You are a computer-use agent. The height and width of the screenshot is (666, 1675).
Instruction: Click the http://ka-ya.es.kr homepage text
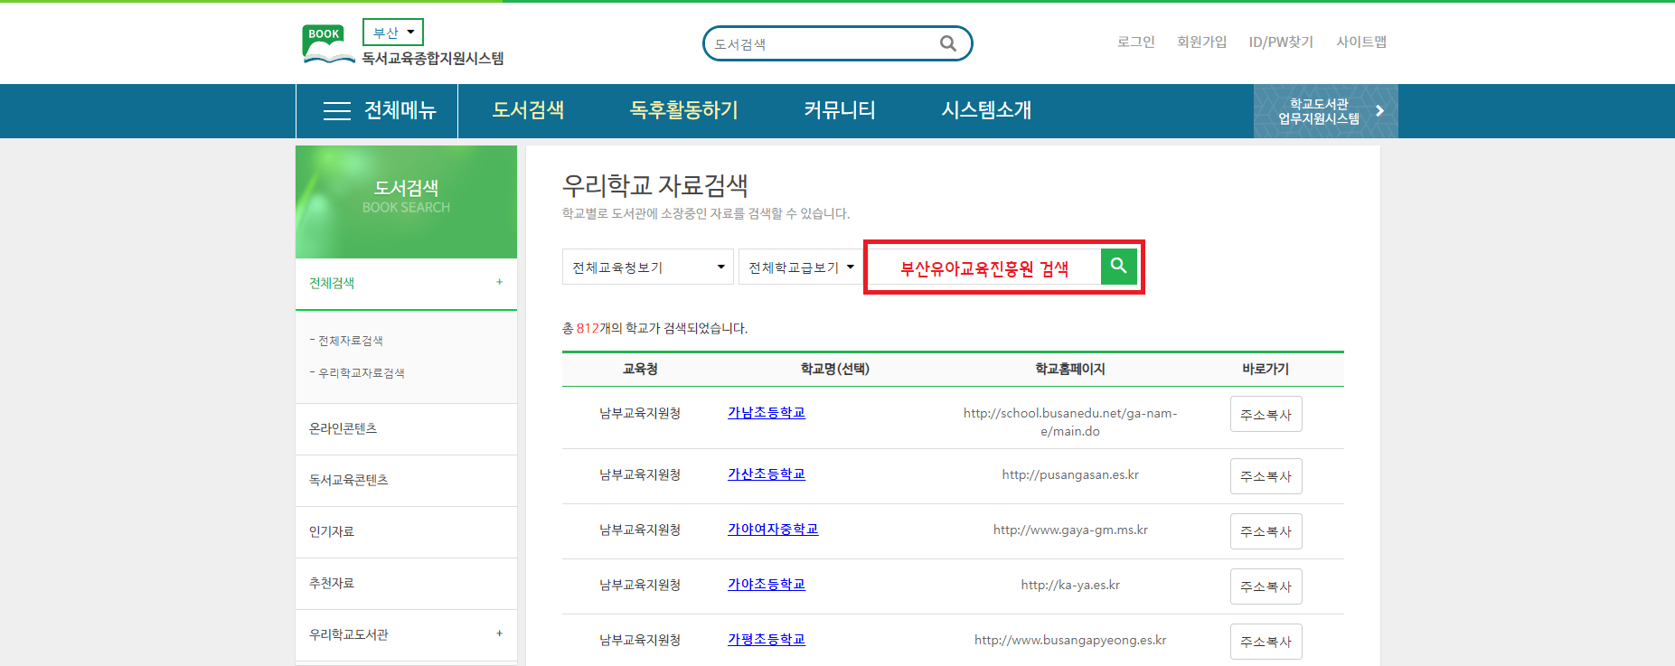[x=1070, y=585]
